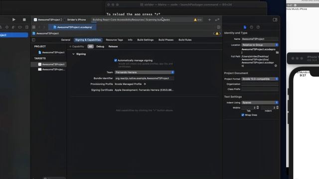This screenshot has width=319, height=179.
Task: Open the General tab
Action: [65, 40]
